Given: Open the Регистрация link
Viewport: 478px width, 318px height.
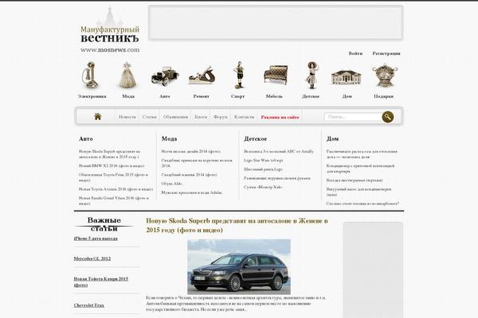Looking at the screenshot, I should click(x=386, y=53).
